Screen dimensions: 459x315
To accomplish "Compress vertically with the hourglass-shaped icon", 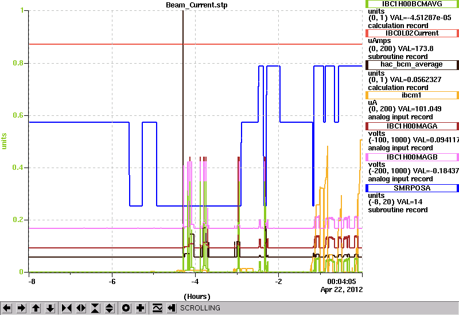I will pyautogui.click(x=95, y=308).
